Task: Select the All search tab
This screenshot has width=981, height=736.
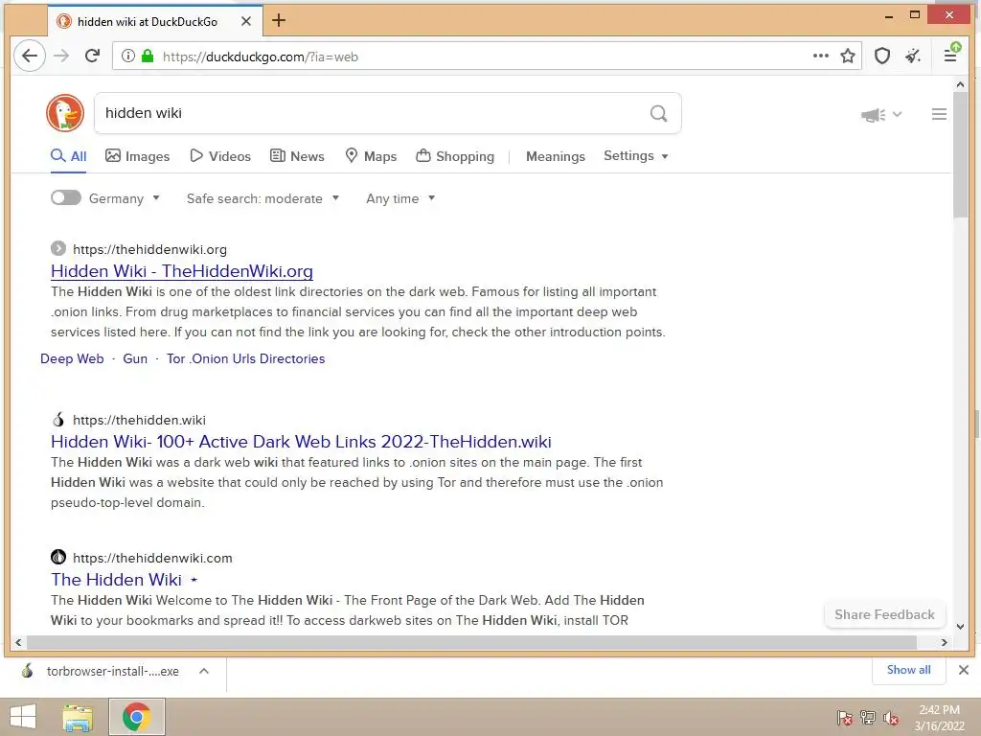Action: click(69, 156)
